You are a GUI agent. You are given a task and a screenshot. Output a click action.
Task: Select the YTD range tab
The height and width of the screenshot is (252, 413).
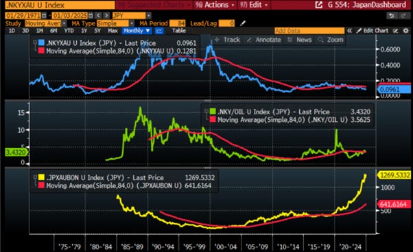pyautogui.click(x=69, y=31)
